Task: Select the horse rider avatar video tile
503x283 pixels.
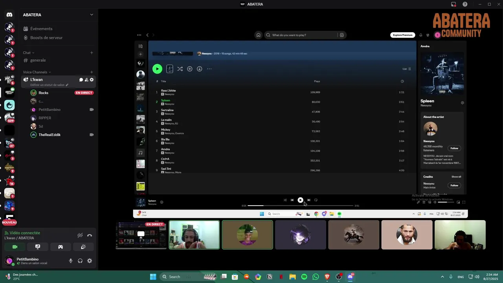Action: point(354,235)
